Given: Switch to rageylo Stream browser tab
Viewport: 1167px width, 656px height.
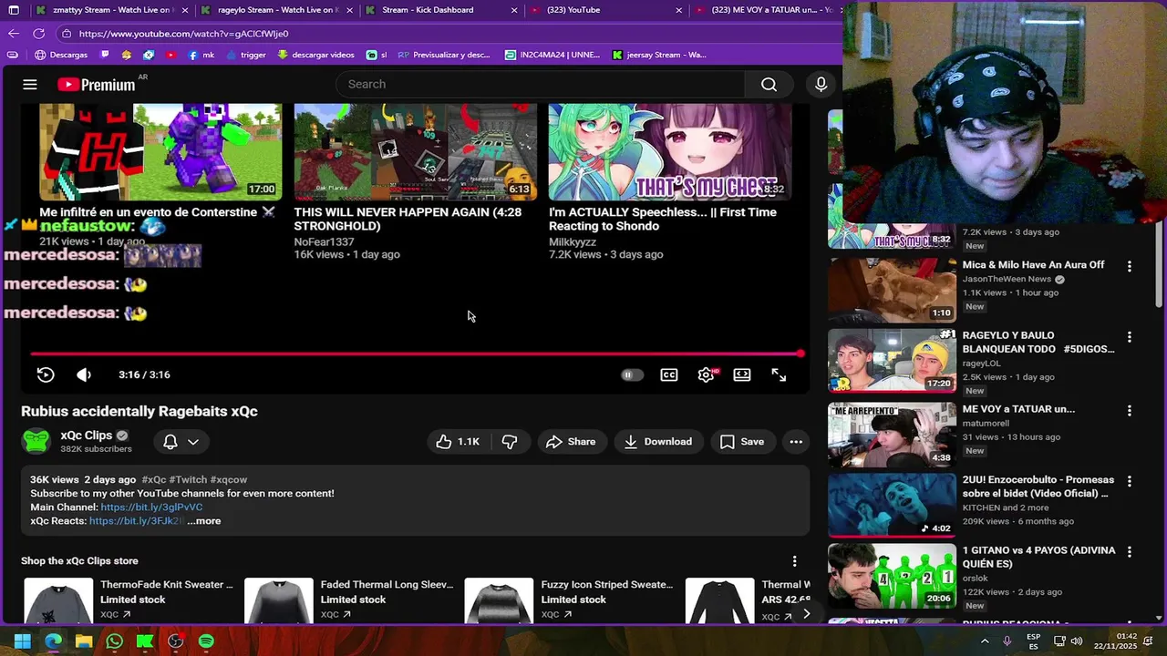Looking at the screenshot, I should pyautogui.click(x=274, y=10).
